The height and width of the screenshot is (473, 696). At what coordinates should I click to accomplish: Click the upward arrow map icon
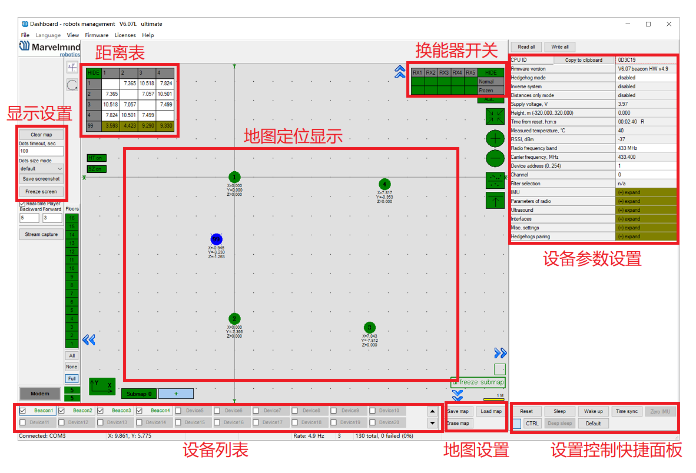(x=495, y=201)
